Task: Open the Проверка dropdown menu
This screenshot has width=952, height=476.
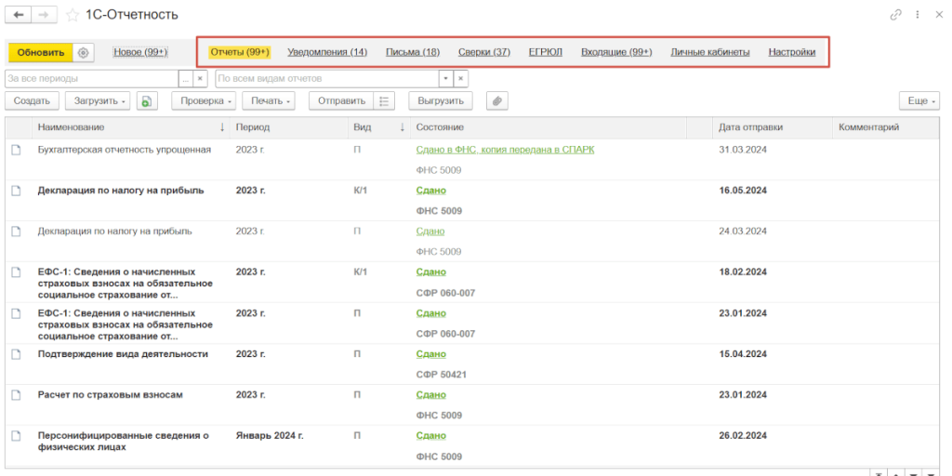Action: [x=203, y=100]
